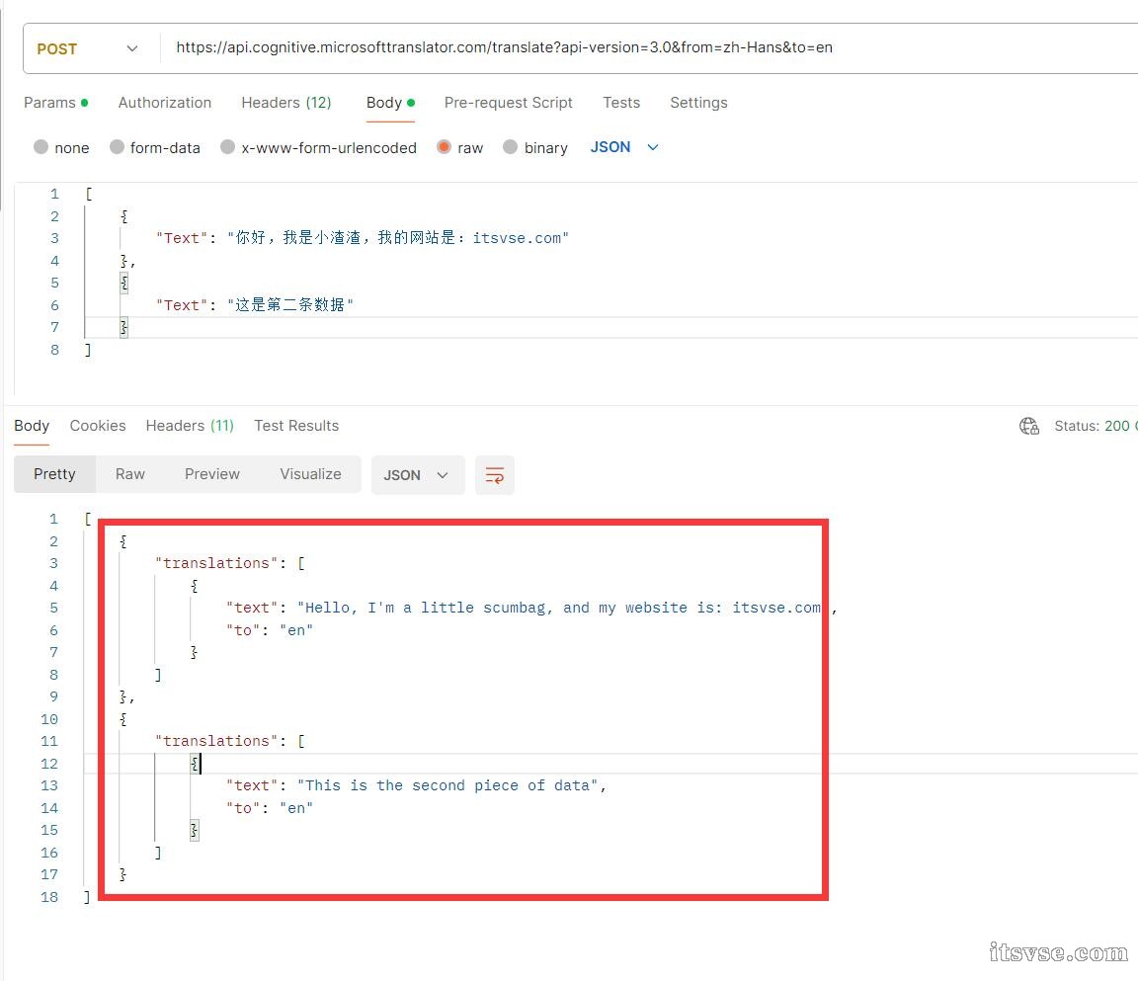Select the raw body radio button
Viewport: 1138px width, 981px height.
coord(445,147)
